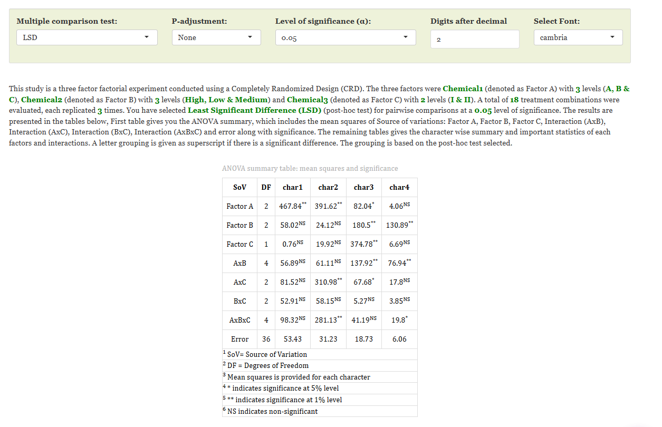This screenshot has width=662, height=427.
Task: Click the arrow of the cambria font dropdown
Action: pyautogui.click(x=612, y=37)
